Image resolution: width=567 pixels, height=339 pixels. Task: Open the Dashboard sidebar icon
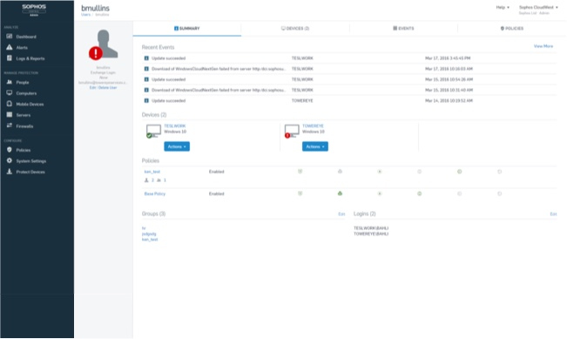10,37
